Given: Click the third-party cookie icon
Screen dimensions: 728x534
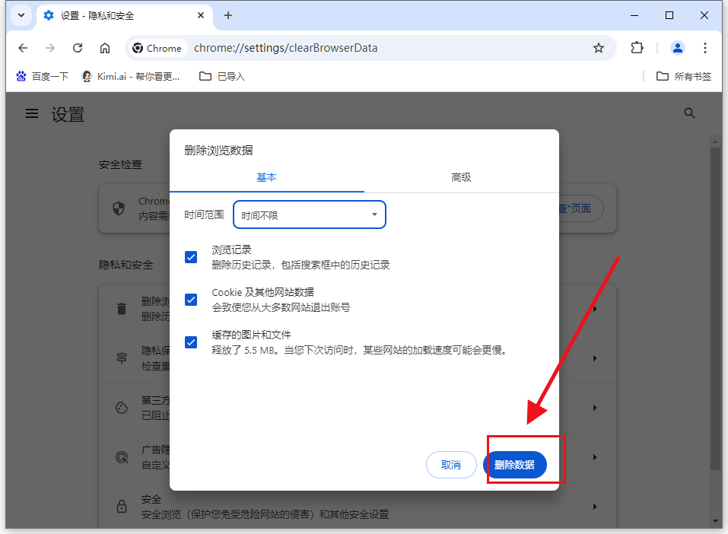Looking at the screenshot, I should [122, 408].
